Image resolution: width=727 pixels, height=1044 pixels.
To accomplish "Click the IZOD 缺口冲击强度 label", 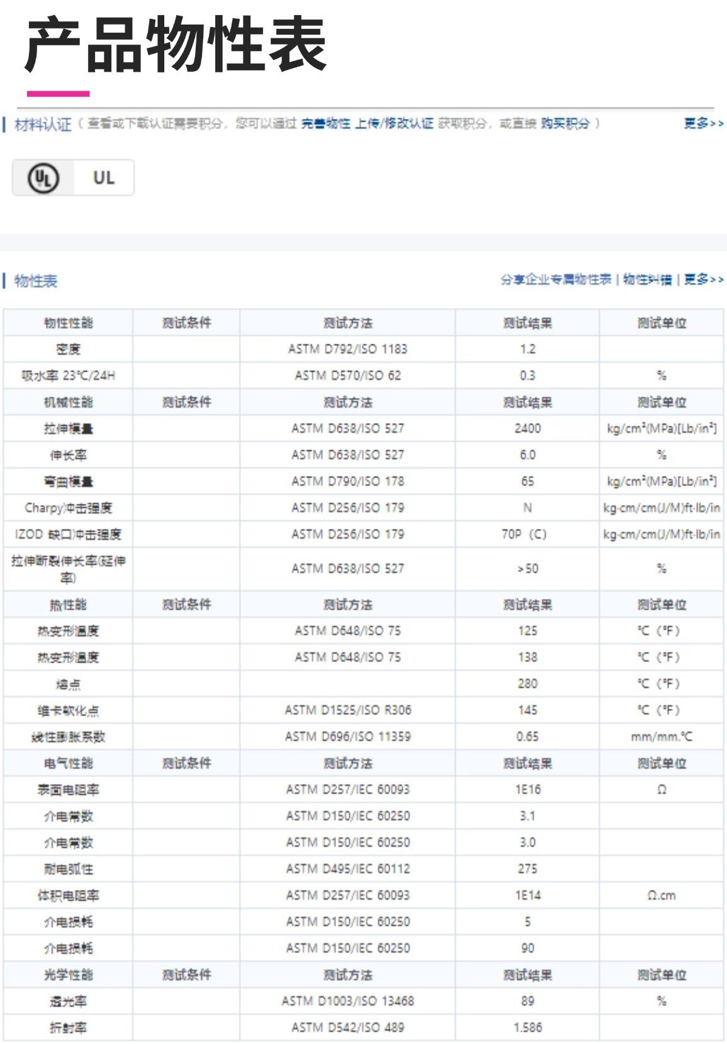I will point(68,534).
